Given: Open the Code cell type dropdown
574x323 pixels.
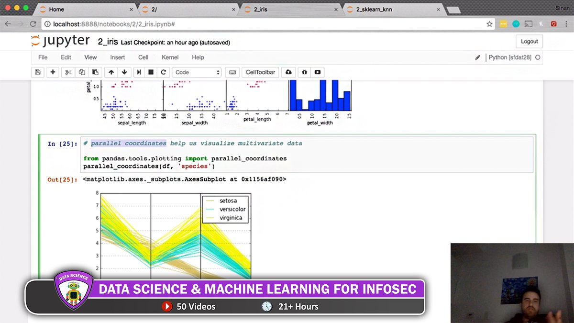Looking at the screenshot, I should tap(197, 72).
